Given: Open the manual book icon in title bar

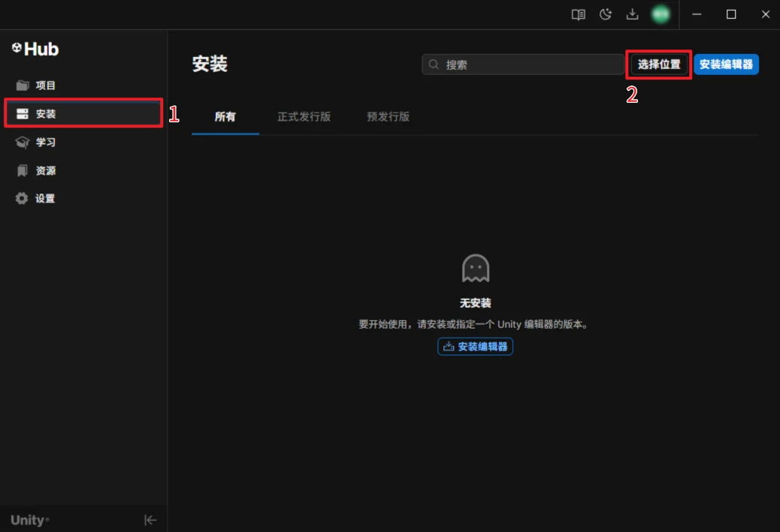Looking at the screenshot, I should coord(578,14).
